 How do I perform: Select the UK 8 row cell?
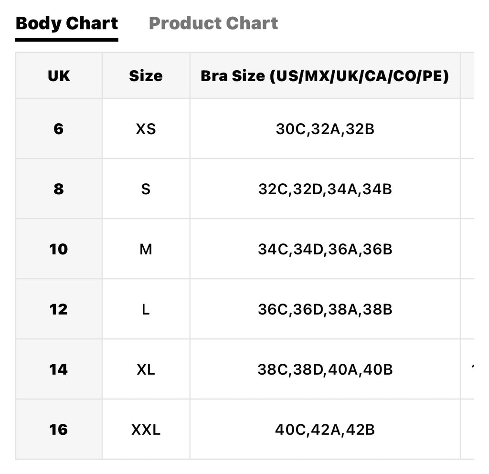[x=59, y=189]
